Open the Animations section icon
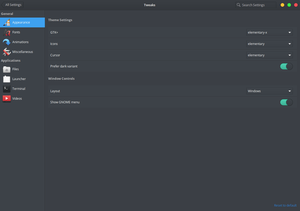Image resolution: width=300 pixels, height=211 pixels. click(x=7, y=42)
